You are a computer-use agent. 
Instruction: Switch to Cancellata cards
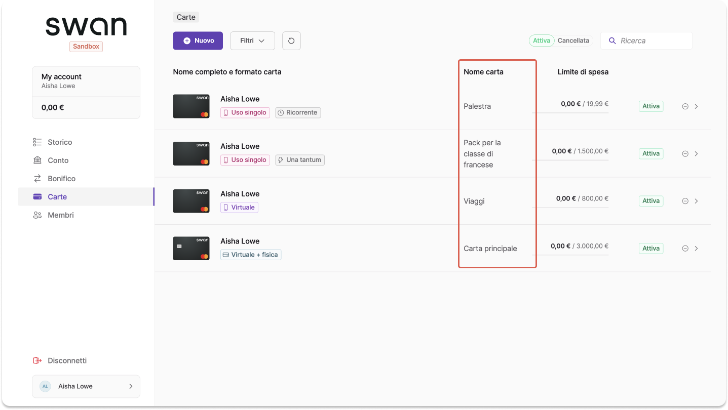click(573, 40)
